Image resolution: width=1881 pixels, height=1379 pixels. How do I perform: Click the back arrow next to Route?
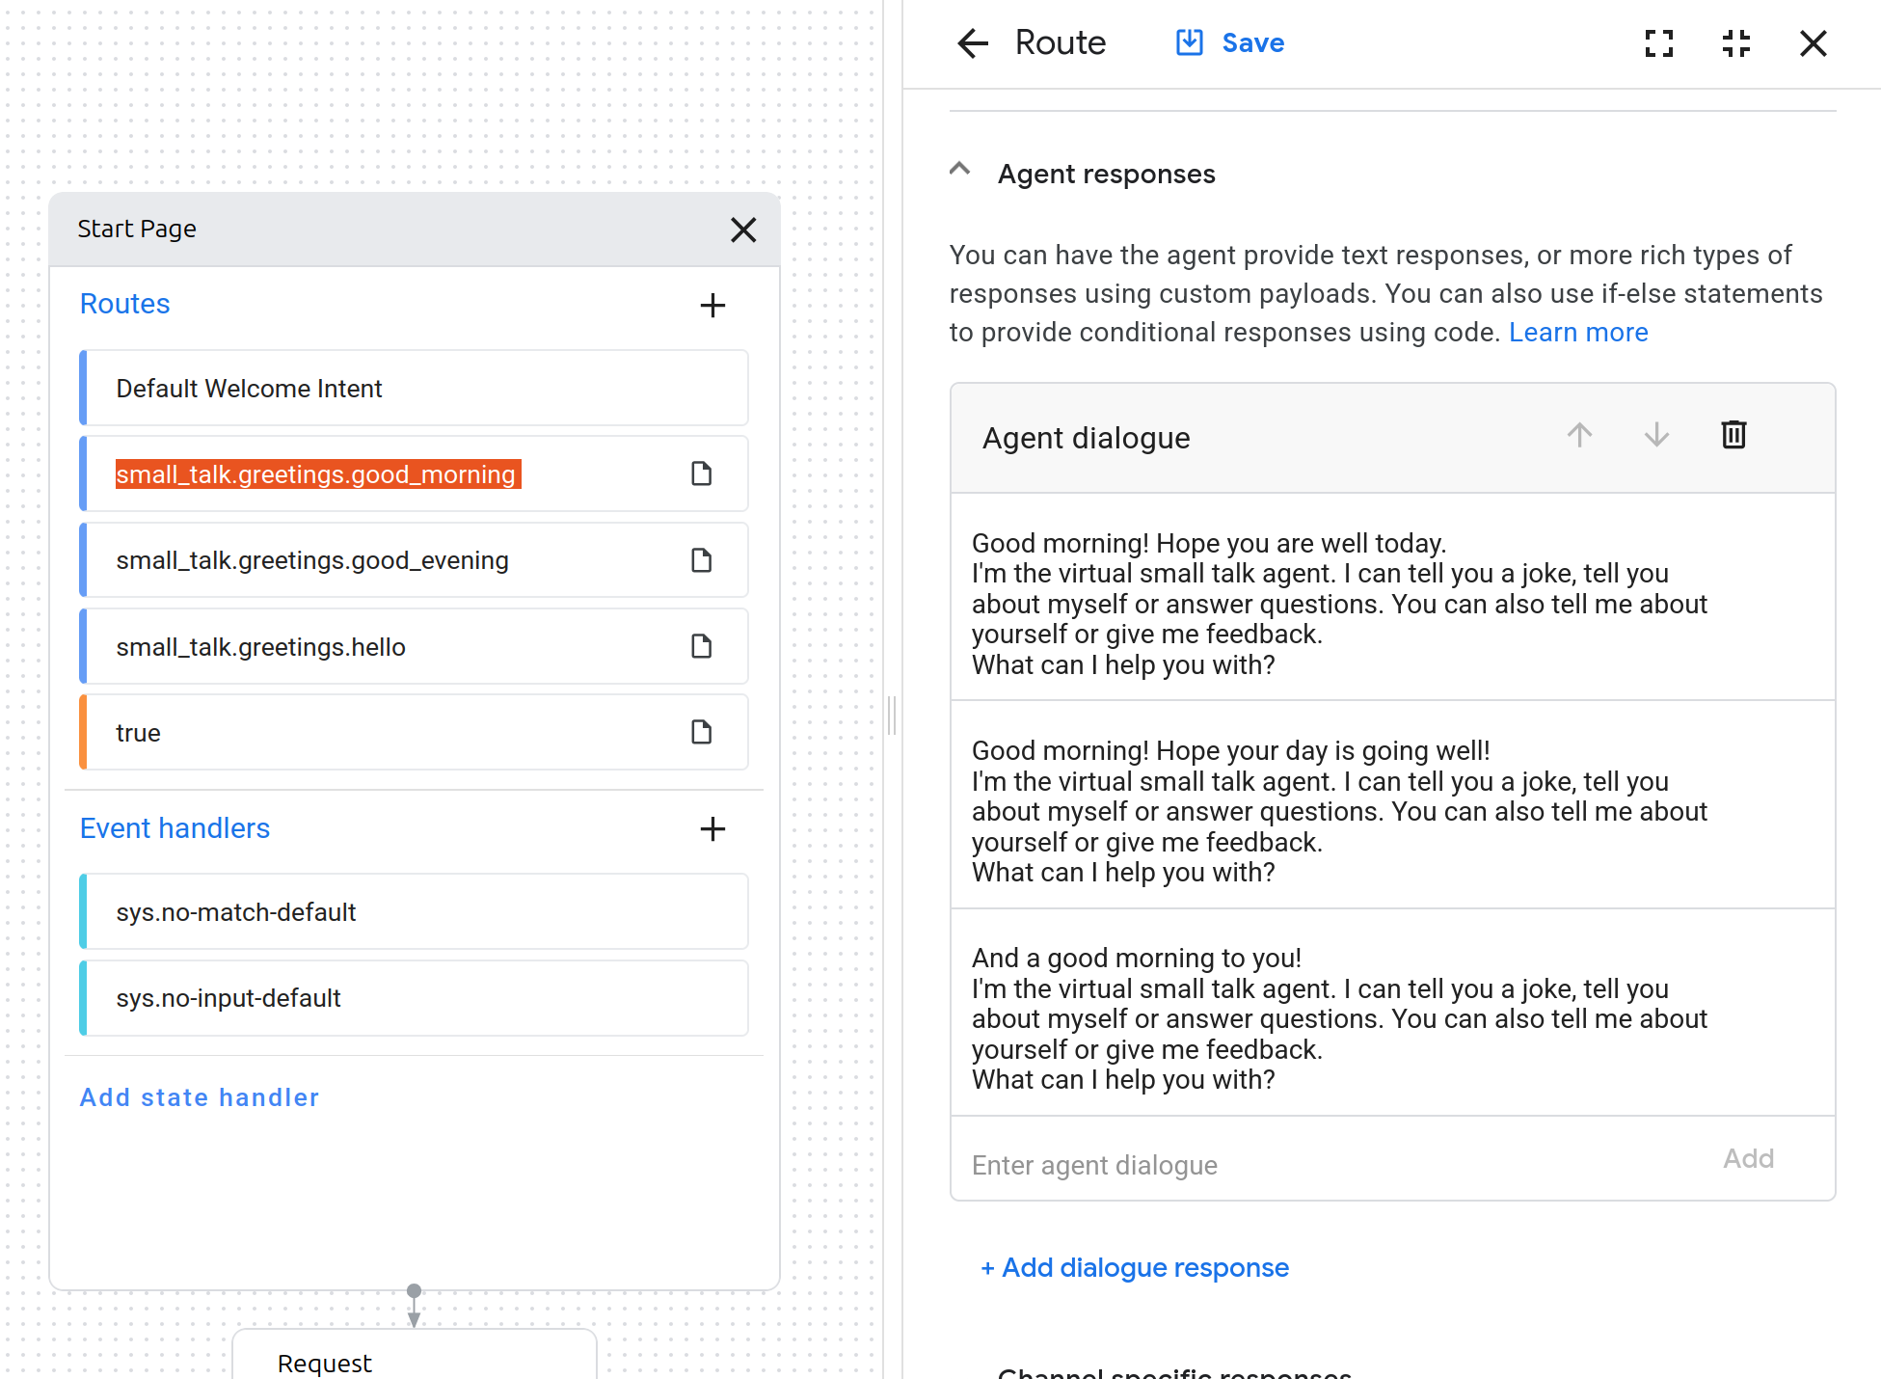(973, 43)
